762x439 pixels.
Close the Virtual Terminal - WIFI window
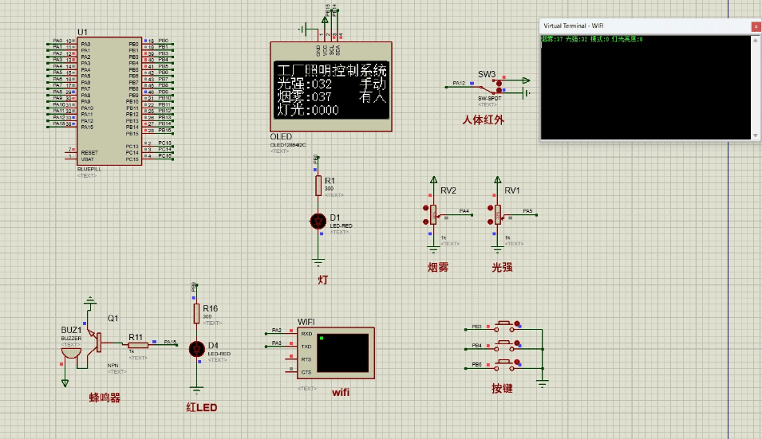[x=755, y=26]
